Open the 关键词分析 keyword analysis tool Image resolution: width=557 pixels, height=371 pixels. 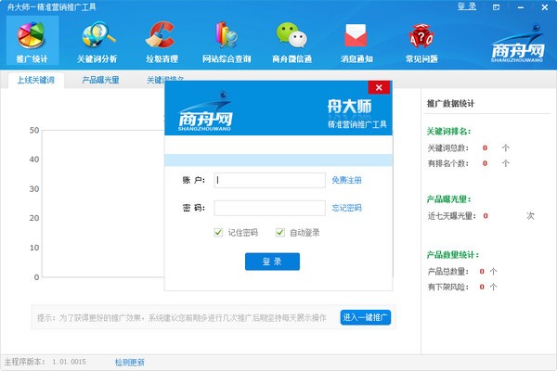click(x=97, y=42)
